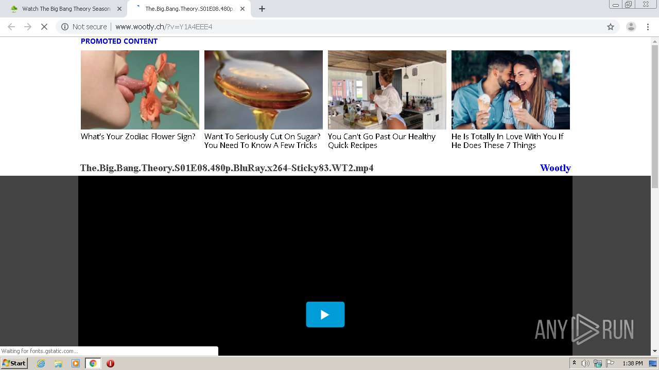Image resolution: width=659 pixels, height=370 pixels.
Task: Launch Internet Explorer from the taskbar
Action: point(41,363)
